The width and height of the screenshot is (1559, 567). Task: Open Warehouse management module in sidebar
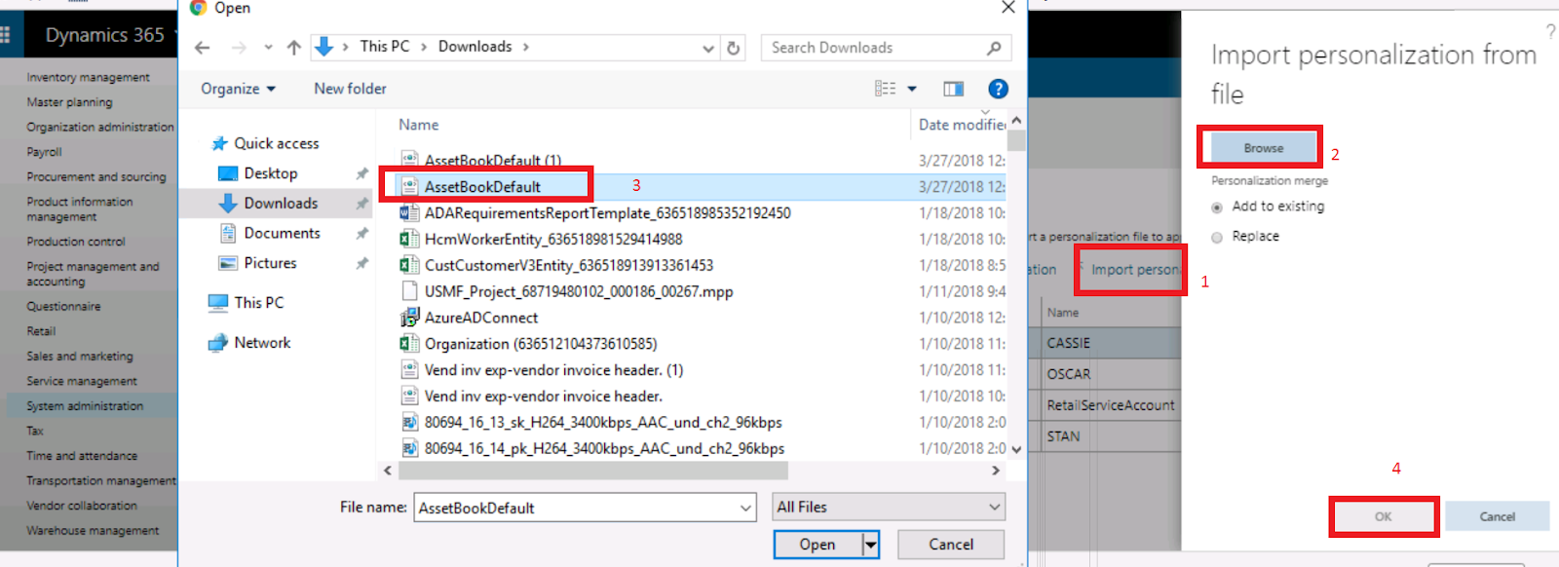coord(93,531)
